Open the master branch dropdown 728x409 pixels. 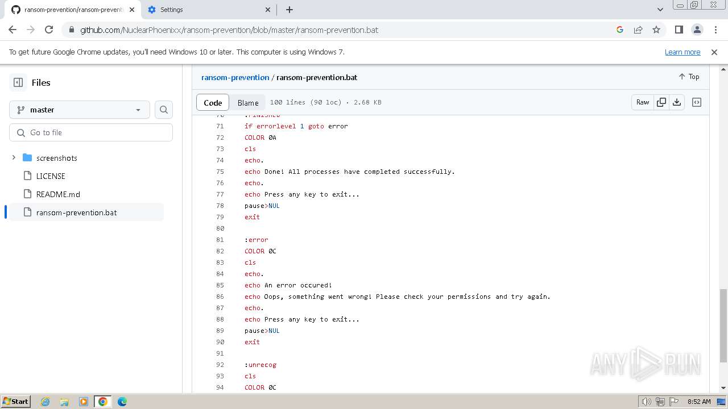(80, 110)
